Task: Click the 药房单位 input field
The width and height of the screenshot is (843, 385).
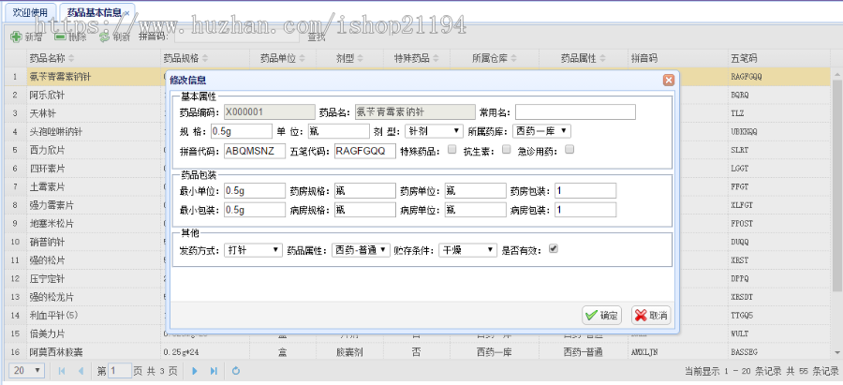Action: point(475,190)
